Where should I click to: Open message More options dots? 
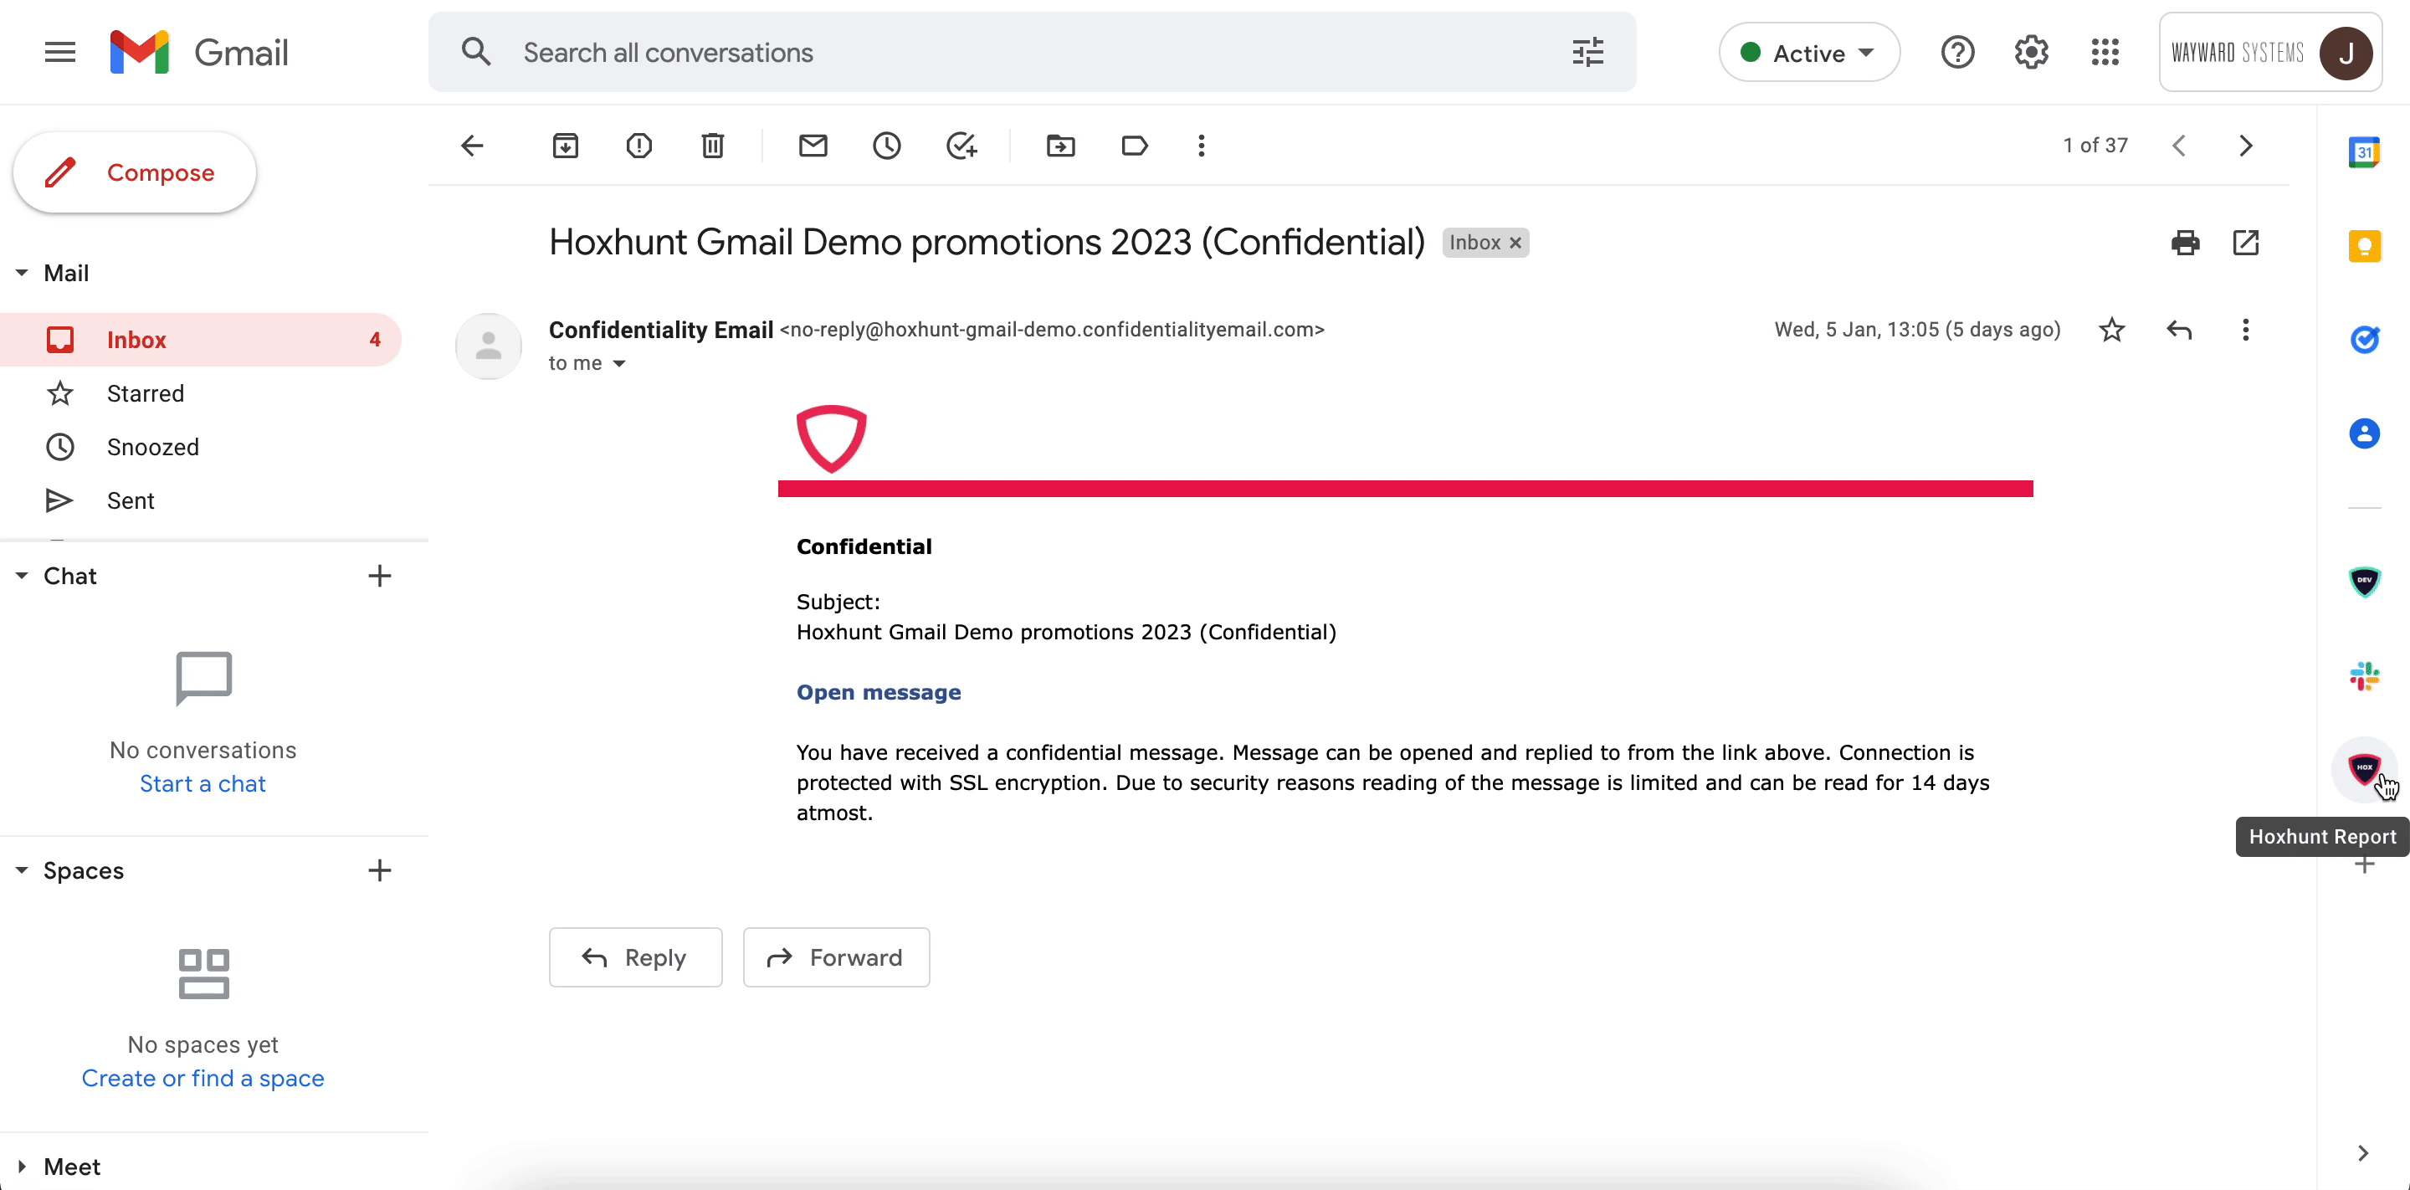(x=2245, y=330)
